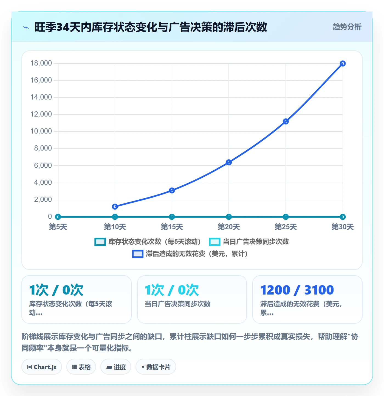
Task: Click the 第5天 x-axis label
Action: pos(58,227)
